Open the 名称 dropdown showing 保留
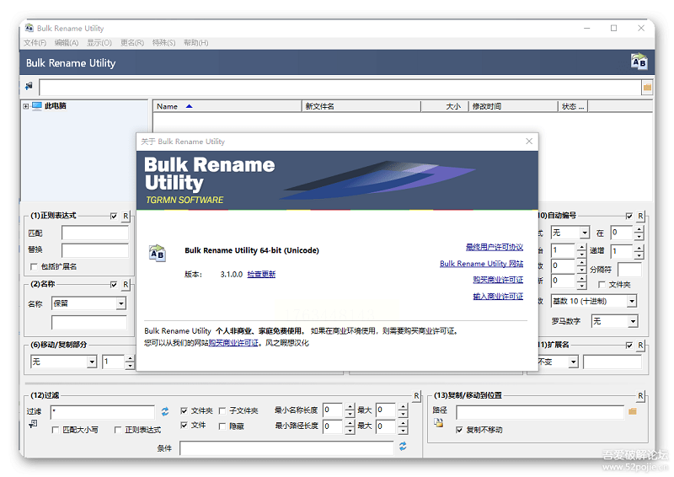This screenshot has height=477, width=674. (120, 303)
